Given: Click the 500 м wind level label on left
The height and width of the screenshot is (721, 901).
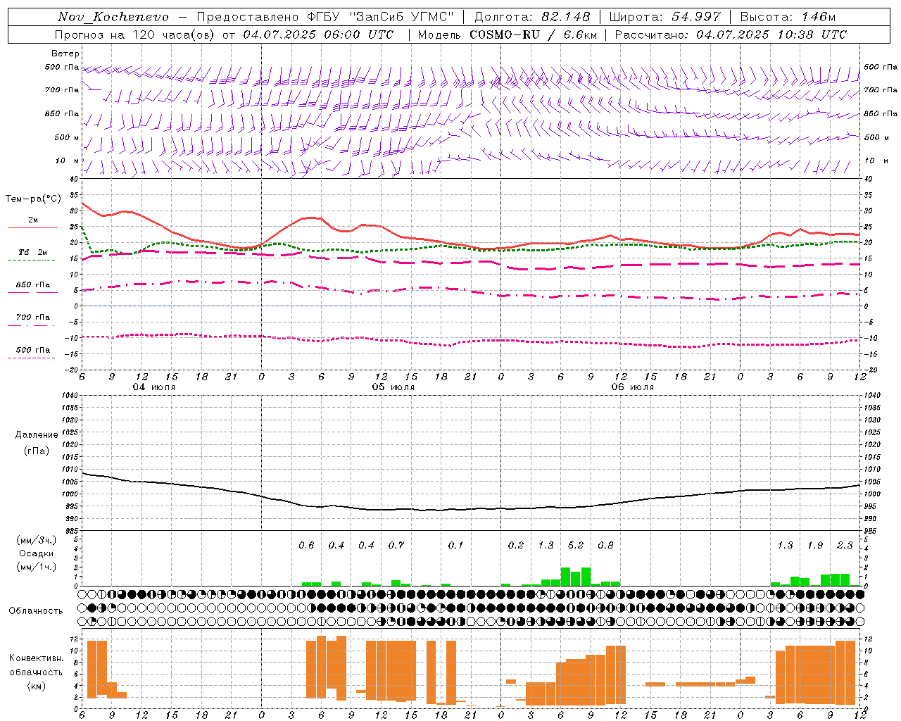Looking at the screenshot, I should (x=67, y=137).
